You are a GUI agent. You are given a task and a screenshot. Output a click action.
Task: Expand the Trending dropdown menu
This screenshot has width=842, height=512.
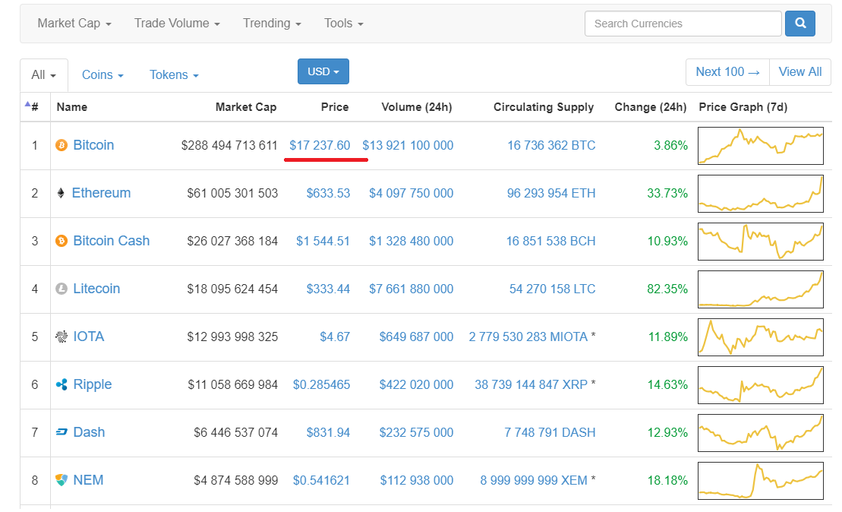[272, 24]
